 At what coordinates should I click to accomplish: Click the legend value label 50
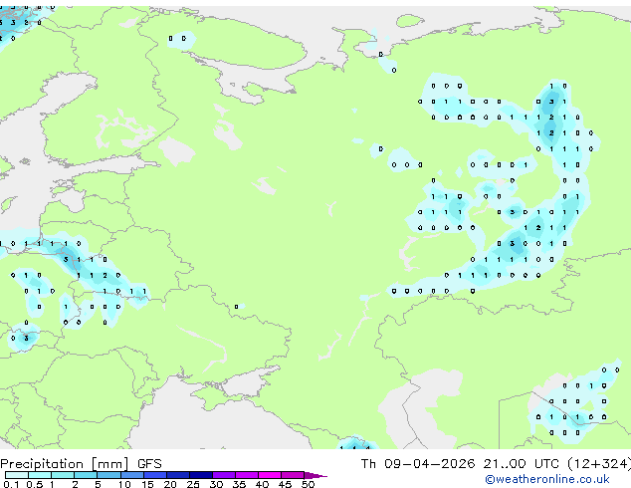click(x=309, y=484)
